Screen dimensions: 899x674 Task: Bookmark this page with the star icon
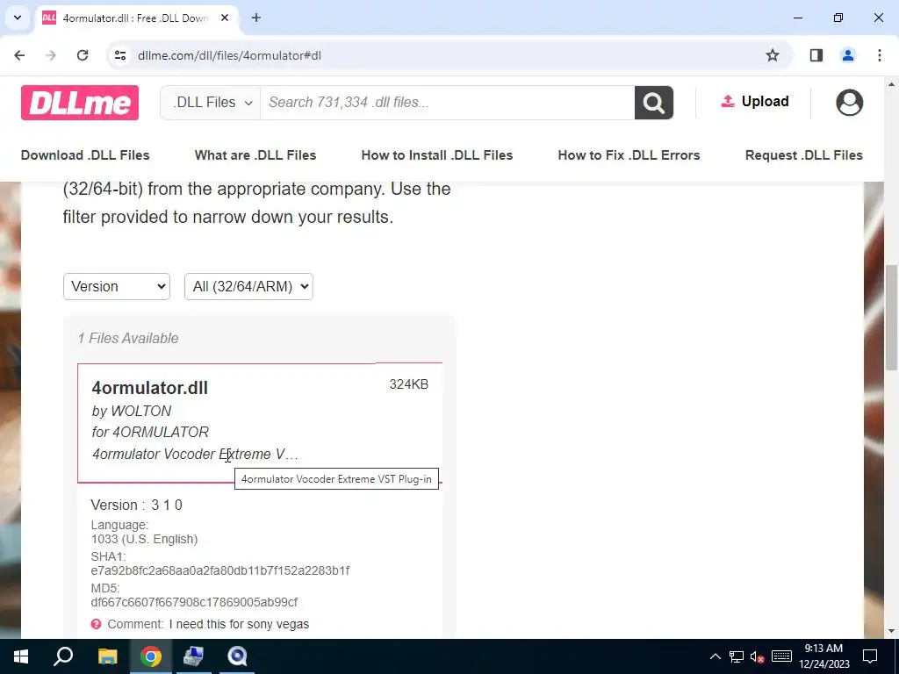tap(773, 55)
